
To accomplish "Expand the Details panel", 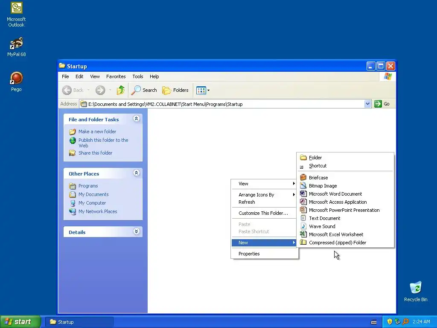I will [136, 231].
